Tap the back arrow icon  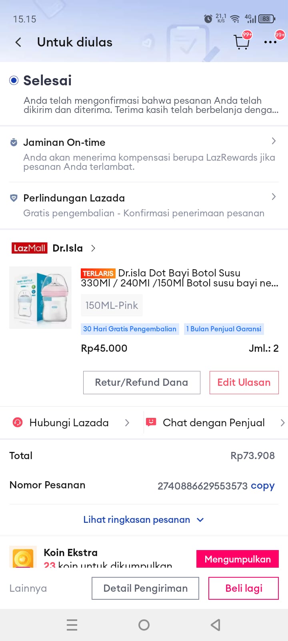point(18,42)
